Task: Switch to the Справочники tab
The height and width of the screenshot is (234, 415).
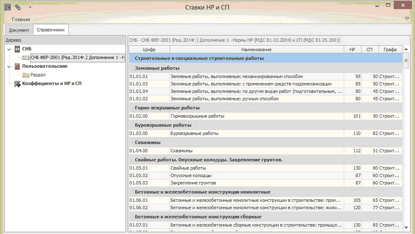Action: tap(51, 30)
